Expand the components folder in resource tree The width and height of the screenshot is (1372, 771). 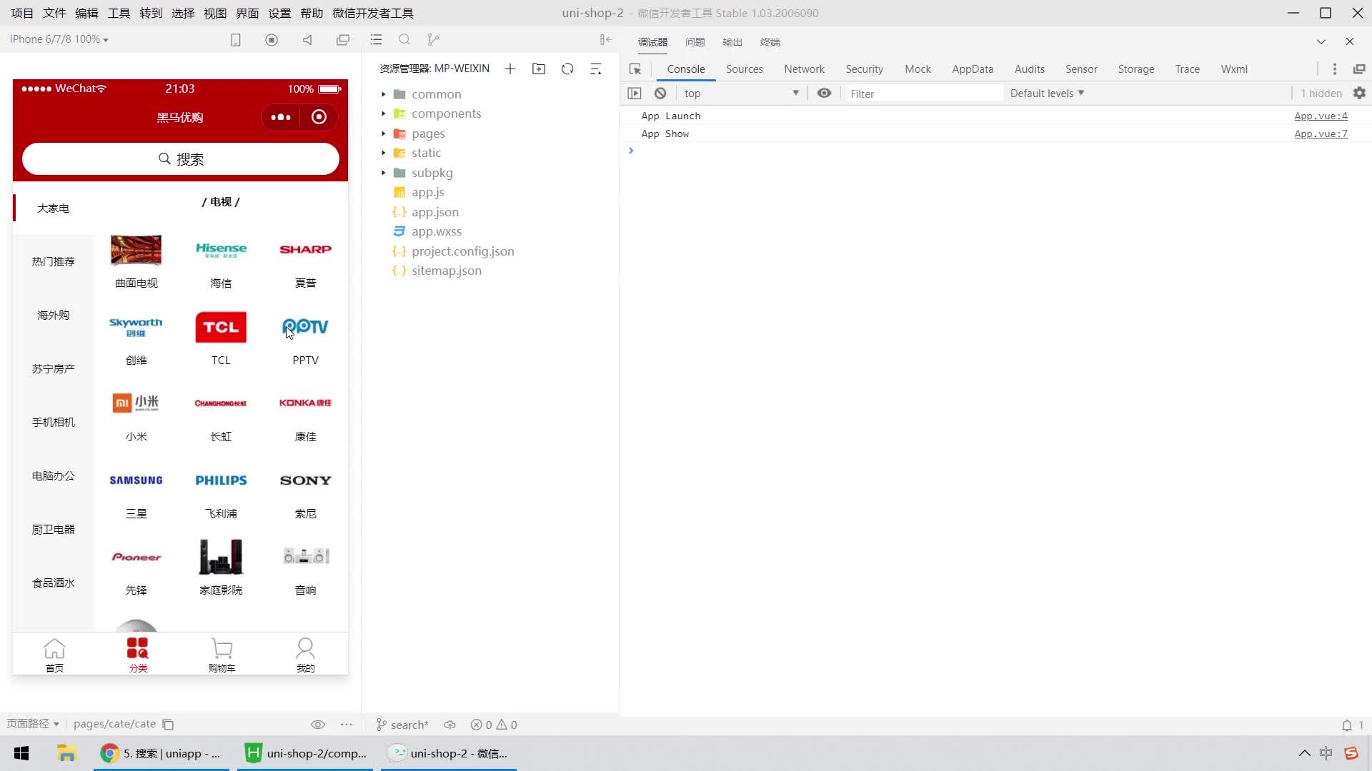point(382,113)
